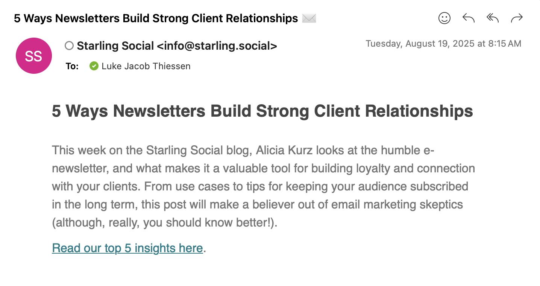Reply to this email
Image resolution: width=540 pixels, height=286 pixels.
(x=468, y=18)
